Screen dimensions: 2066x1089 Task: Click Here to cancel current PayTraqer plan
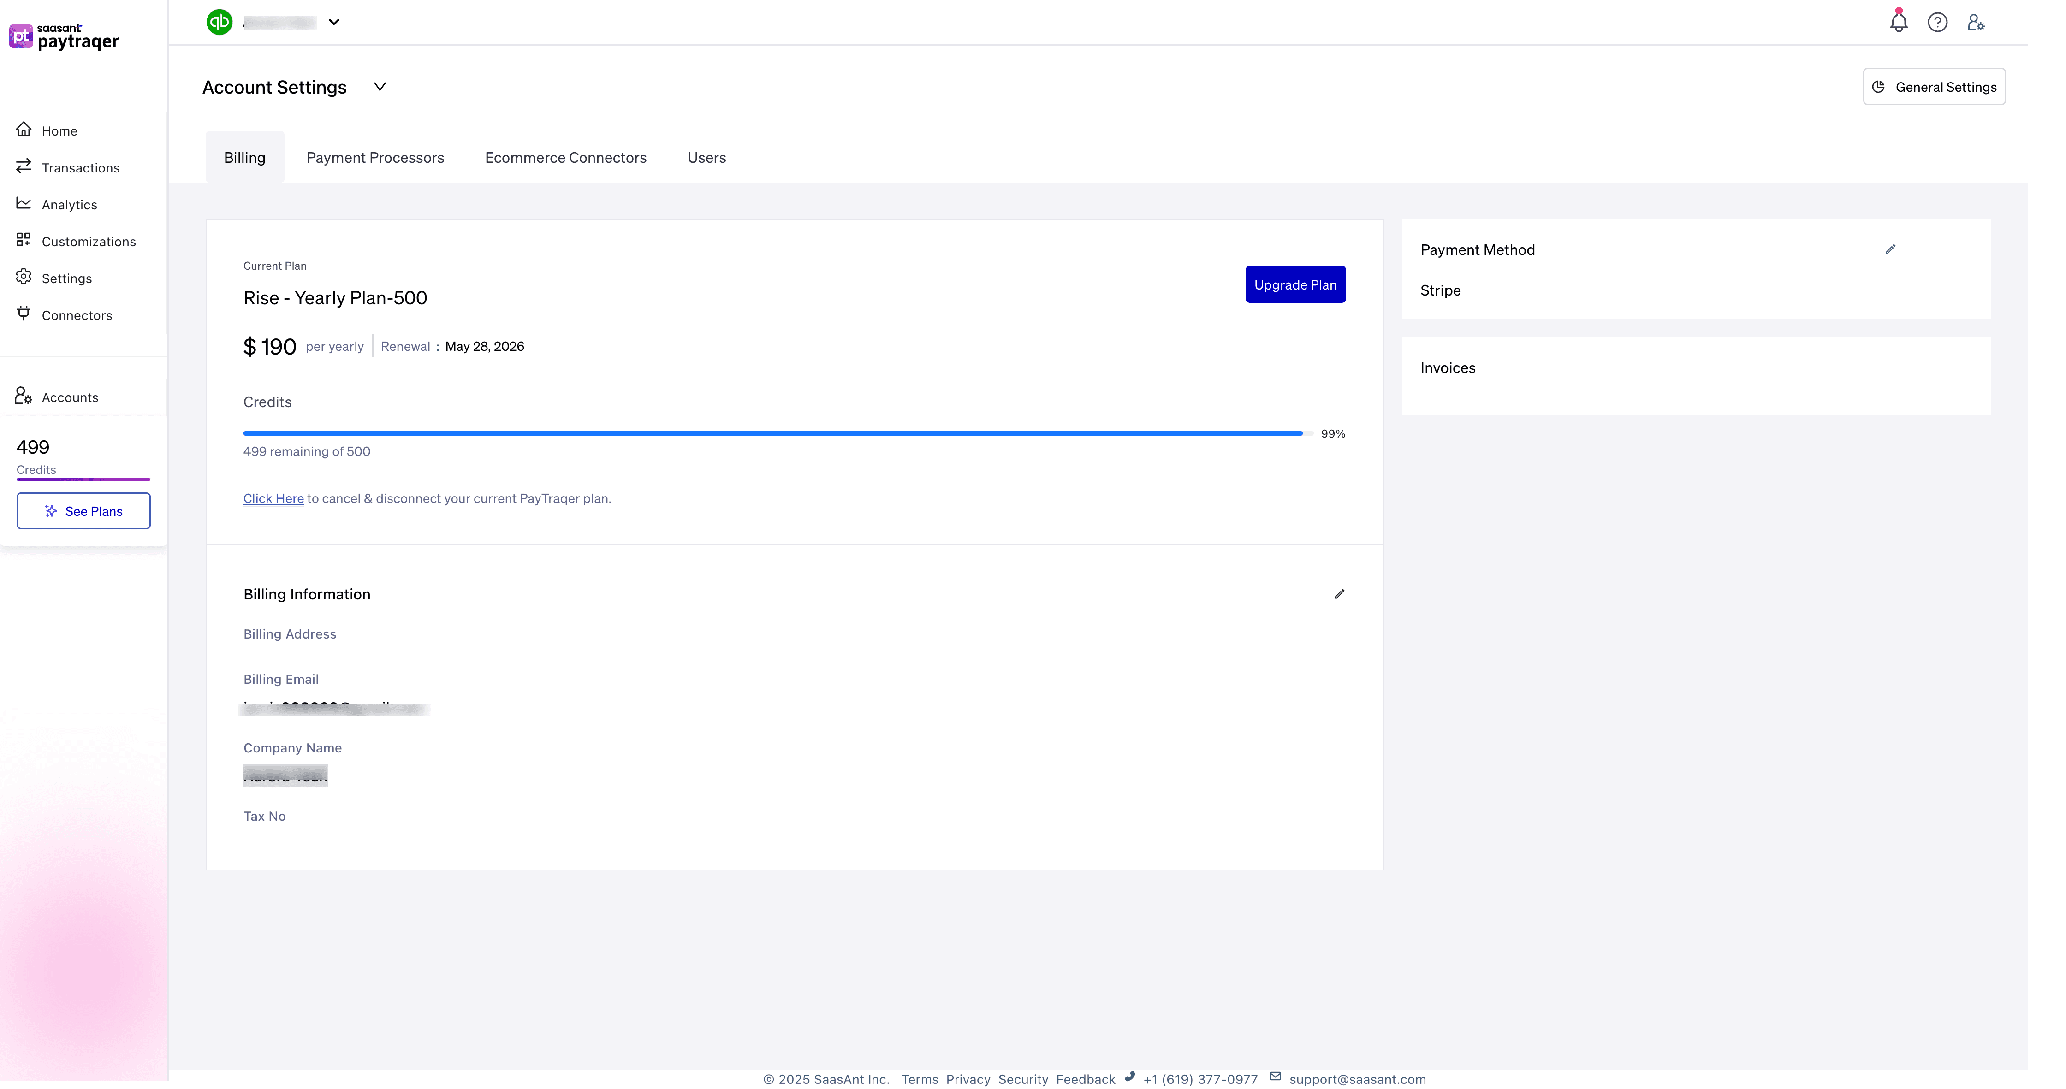pyautogui.click(x=273, y=498)
